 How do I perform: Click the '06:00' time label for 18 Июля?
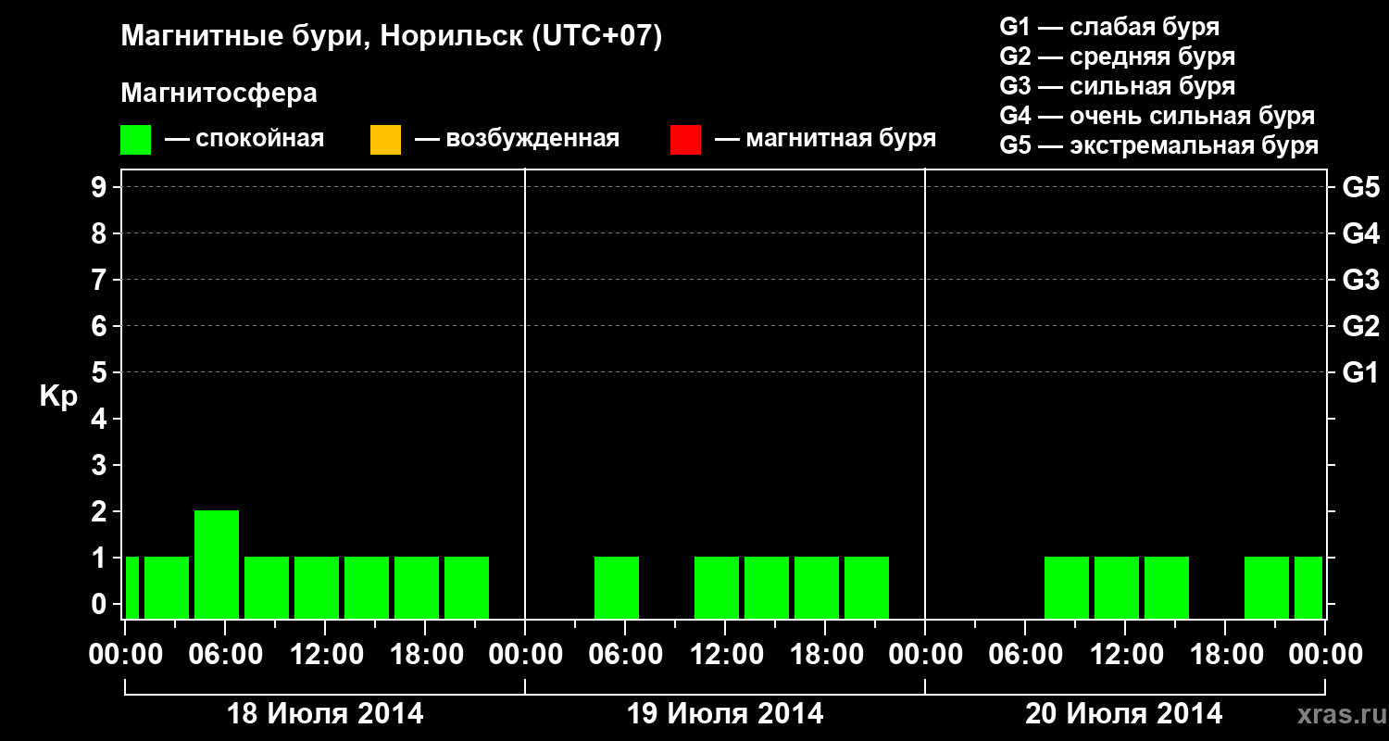coord(225,655)
